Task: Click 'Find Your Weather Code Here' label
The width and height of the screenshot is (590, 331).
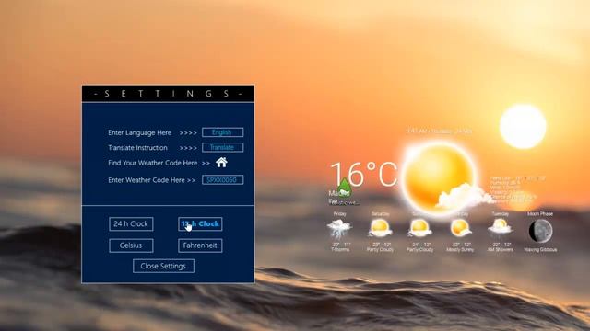Action: click(153, 163)
